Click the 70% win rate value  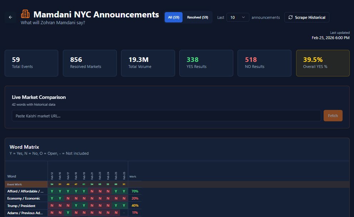click(x=135, y=191)
